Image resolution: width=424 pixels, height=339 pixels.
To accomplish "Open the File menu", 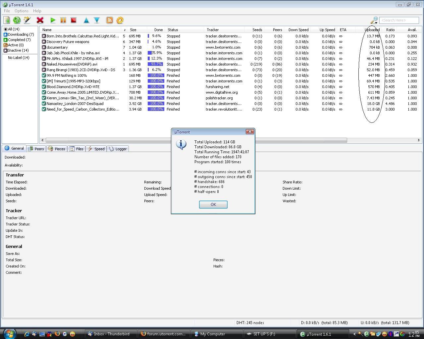I will (x=7, y=11).
